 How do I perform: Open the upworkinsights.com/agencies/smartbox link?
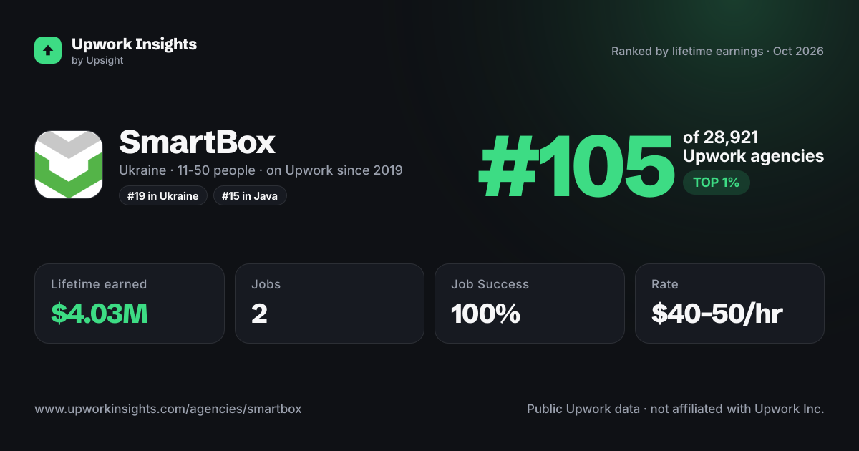(x=168, y=409)
